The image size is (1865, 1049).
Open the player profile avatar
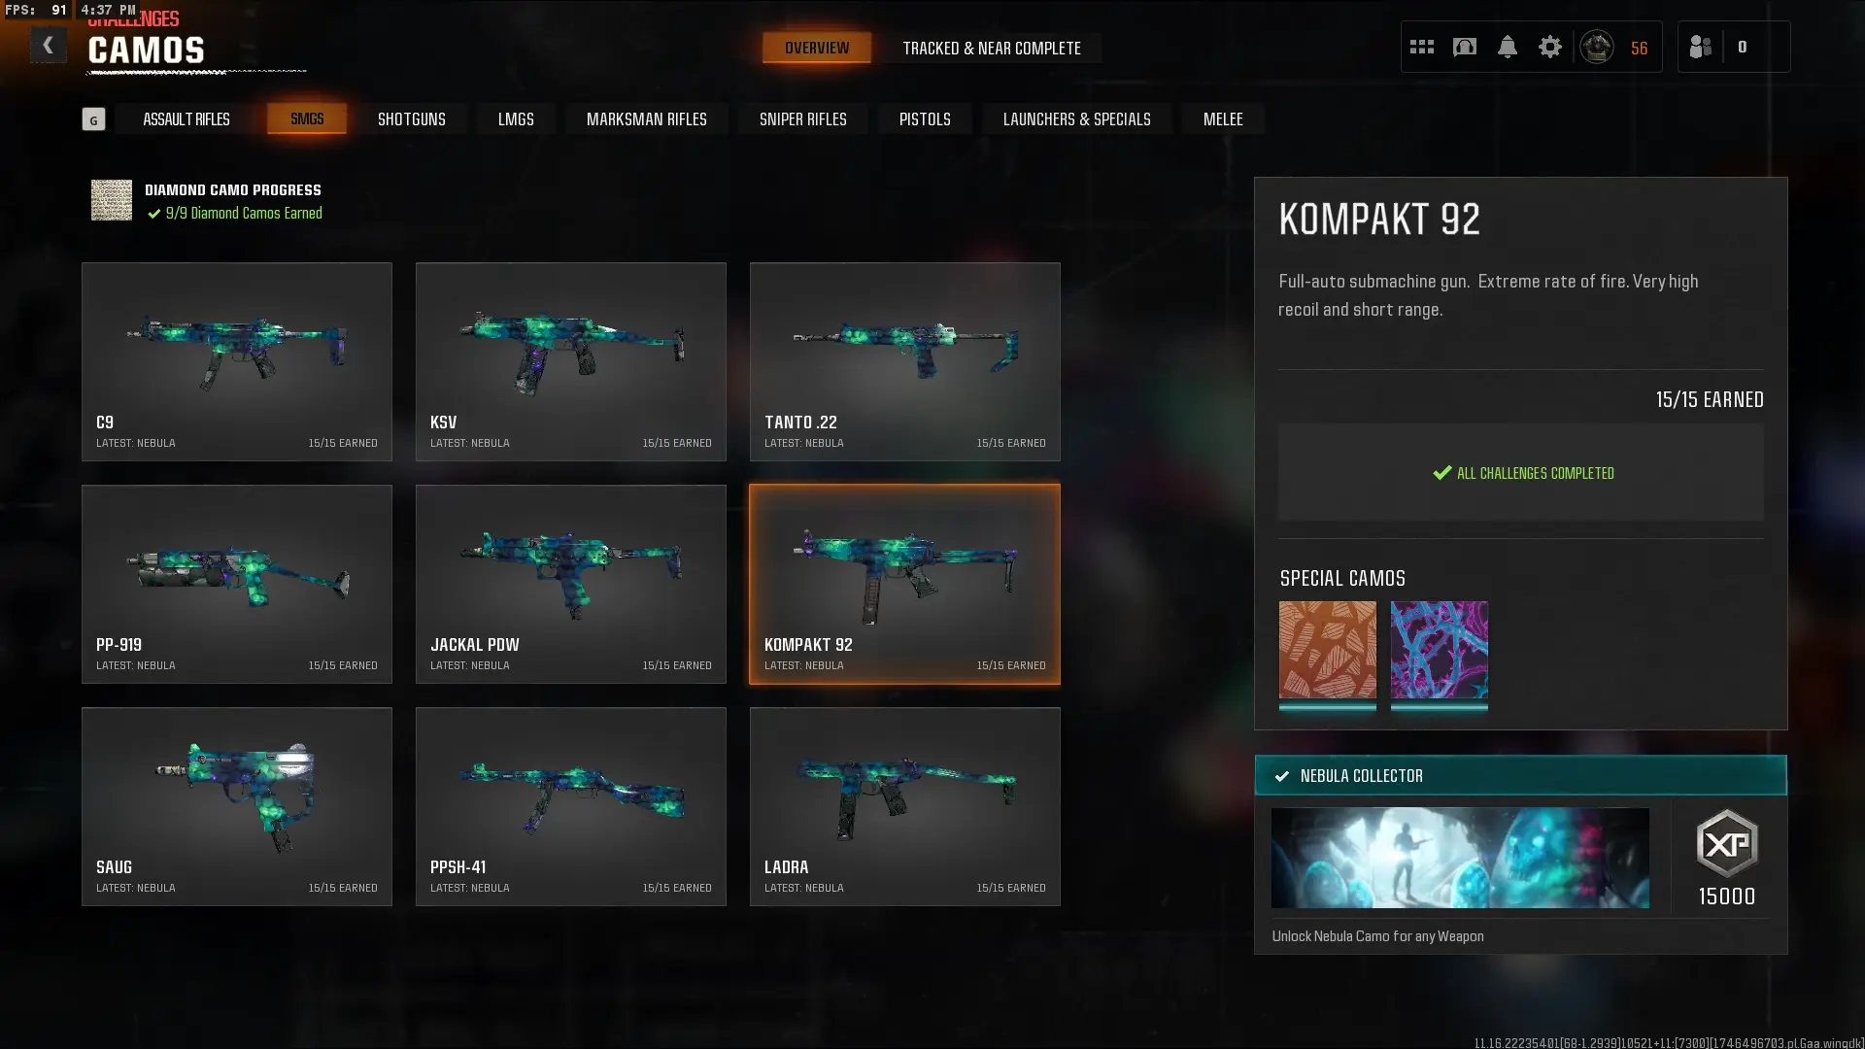[1596, 47]
